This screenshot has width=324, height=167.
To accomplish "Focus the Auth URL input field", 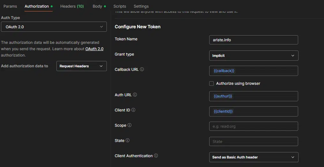I will pyautogui.click(x=254, y=96).
